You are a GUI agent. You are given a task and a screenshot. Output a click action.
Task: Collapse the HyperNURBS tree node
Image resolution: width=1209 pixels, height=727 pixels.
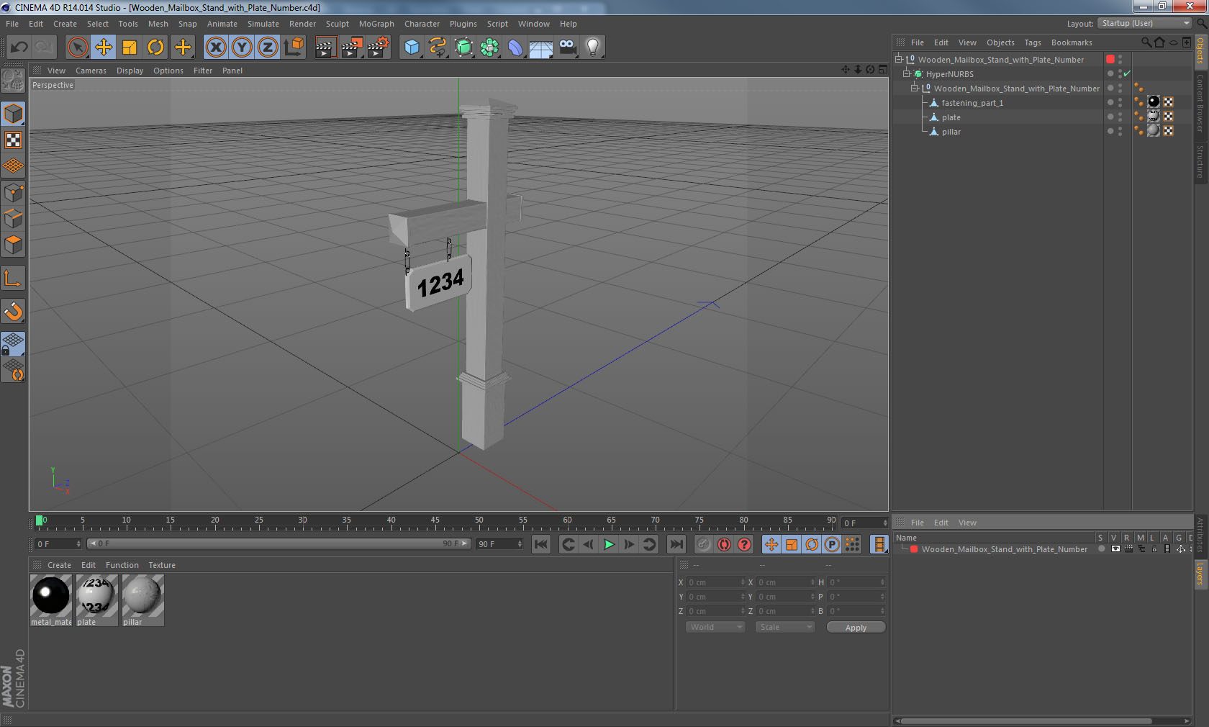point(907,74)
